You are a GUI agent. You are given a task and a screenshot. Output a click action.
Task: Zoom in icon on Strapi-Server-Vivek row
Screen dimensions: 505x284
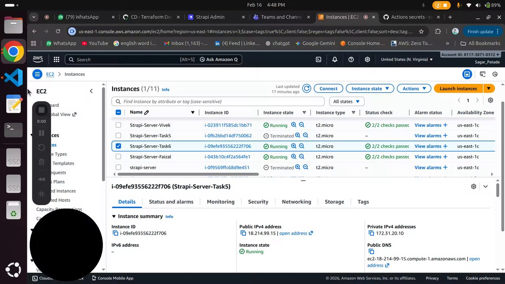[x=294, y=125]
